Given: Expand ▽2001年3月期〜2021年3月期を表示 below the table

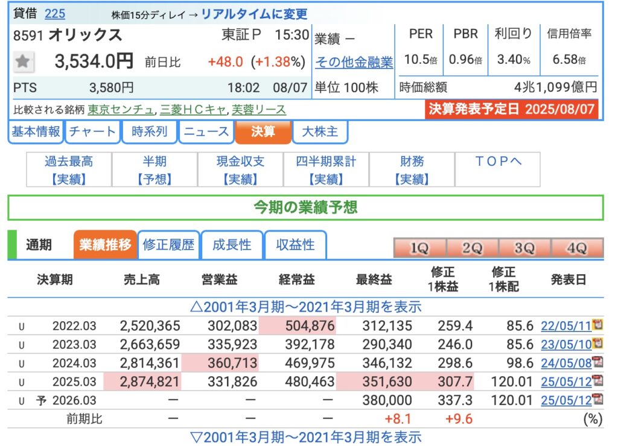Looking at the screenshot, I should click(306, 438).
